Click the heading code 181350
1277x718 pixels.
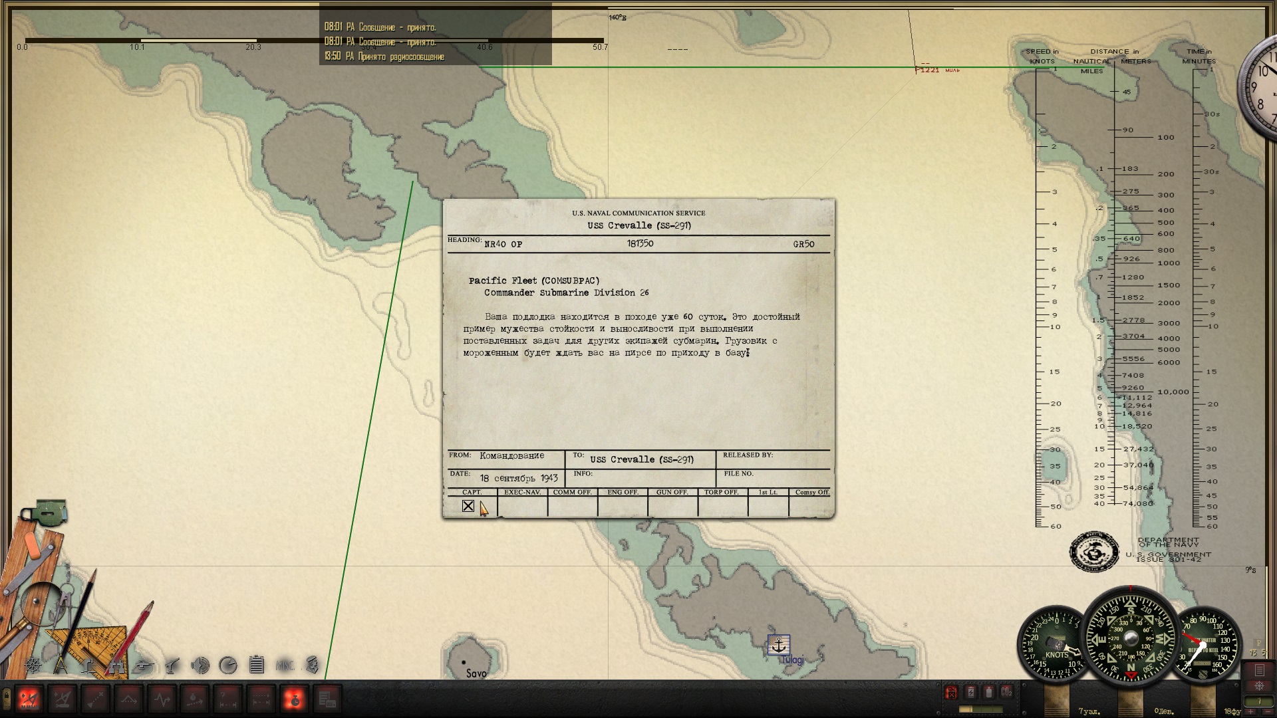click(x=640, y=243)
